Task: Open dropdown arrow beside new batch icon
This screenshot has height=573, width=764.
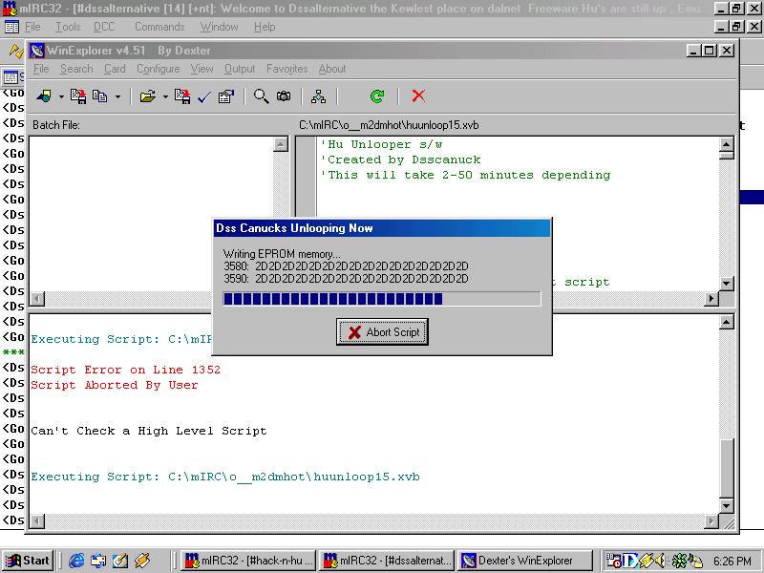Action: pyautogui.click(x=61, y=96)
